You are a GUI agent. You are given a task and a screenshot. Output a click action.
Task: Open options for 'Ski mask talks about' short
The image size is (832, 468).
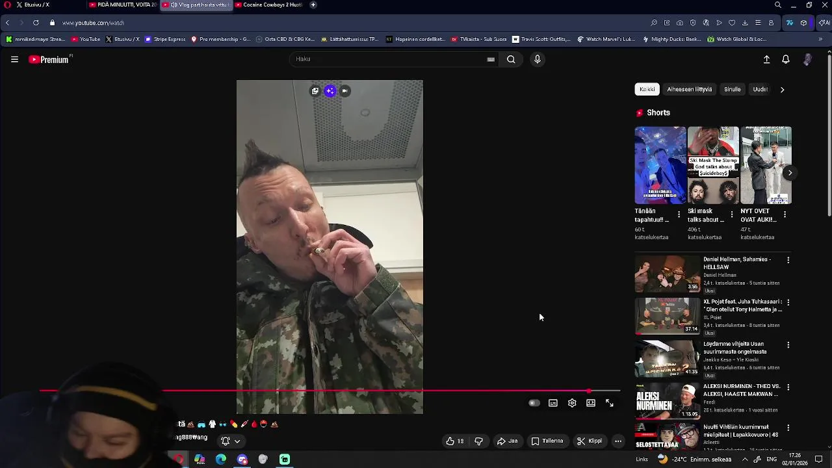(x=732, y=214)
